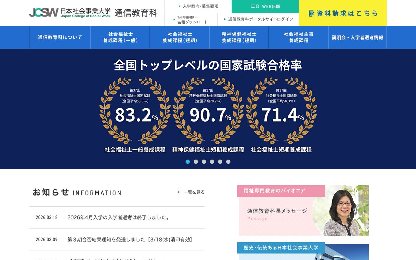Open the 社会福祉主事養成課程 page
The image size is (416, 260).
pos(298,37)
